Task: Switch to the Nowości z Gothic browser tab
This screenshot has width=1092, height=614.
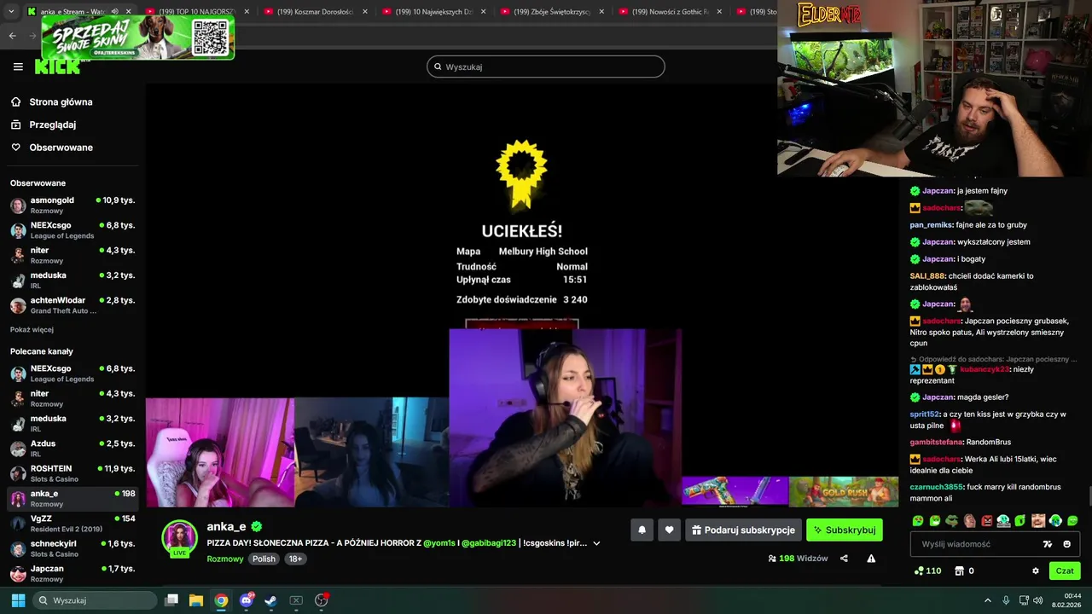Action: coord(671,11)
